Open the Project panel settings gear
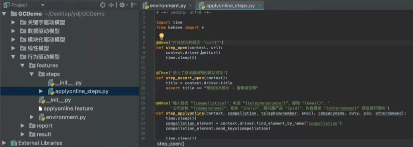 [122, 5]
